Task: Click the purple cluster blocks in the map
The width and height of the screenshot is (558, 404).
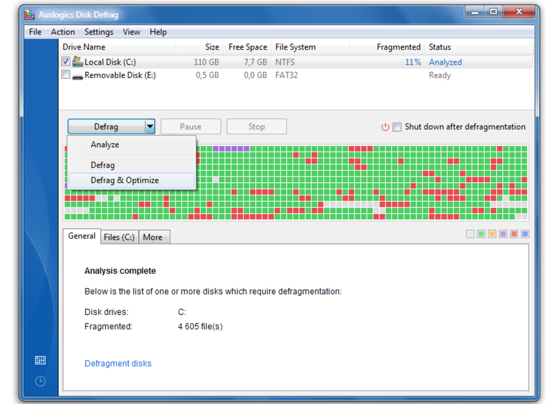Action: coord(231,149)
